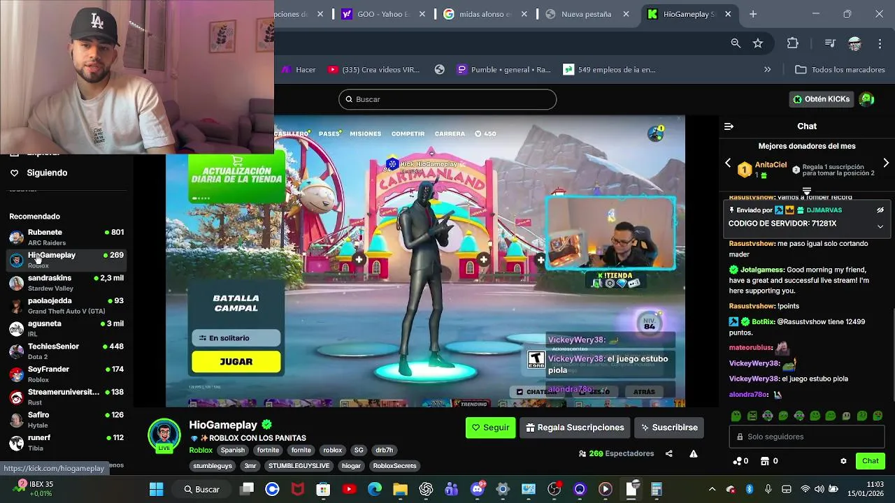The height and width of the screenshot is (503, 895).
Task: Open the Roblox category link under stream title
Action: pos(201,451)
